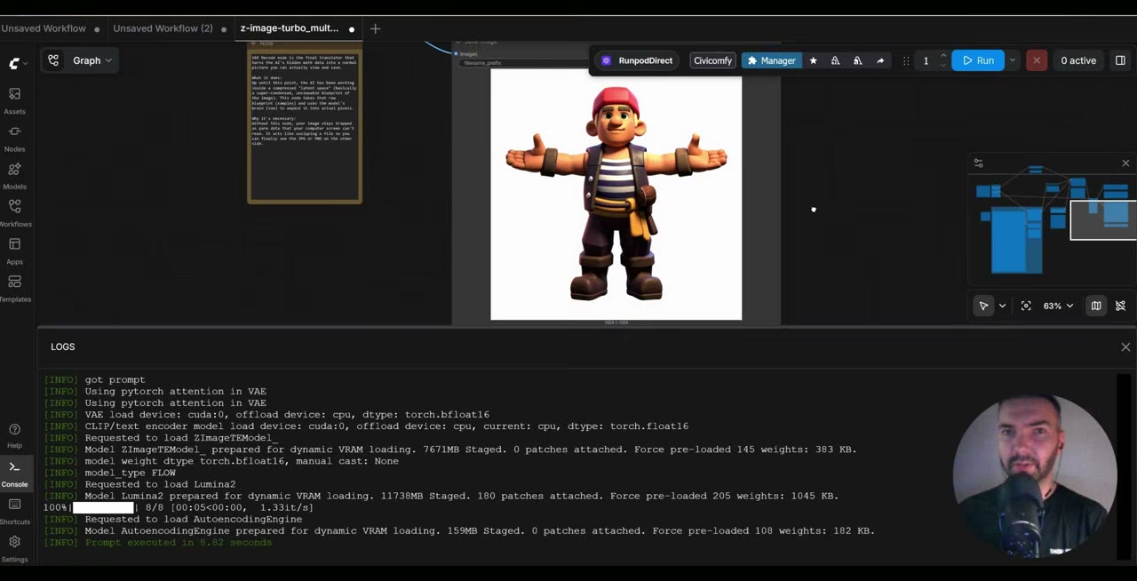Click the 0 active queue indicator
The width and height of the screenshot is (1137, 581).
(1078, 60)
